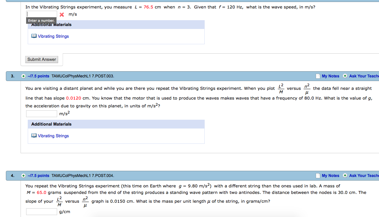Click the g/cm answer box in problem 4
The height and width of the screenshot is (217, 379).
[41, 211]
